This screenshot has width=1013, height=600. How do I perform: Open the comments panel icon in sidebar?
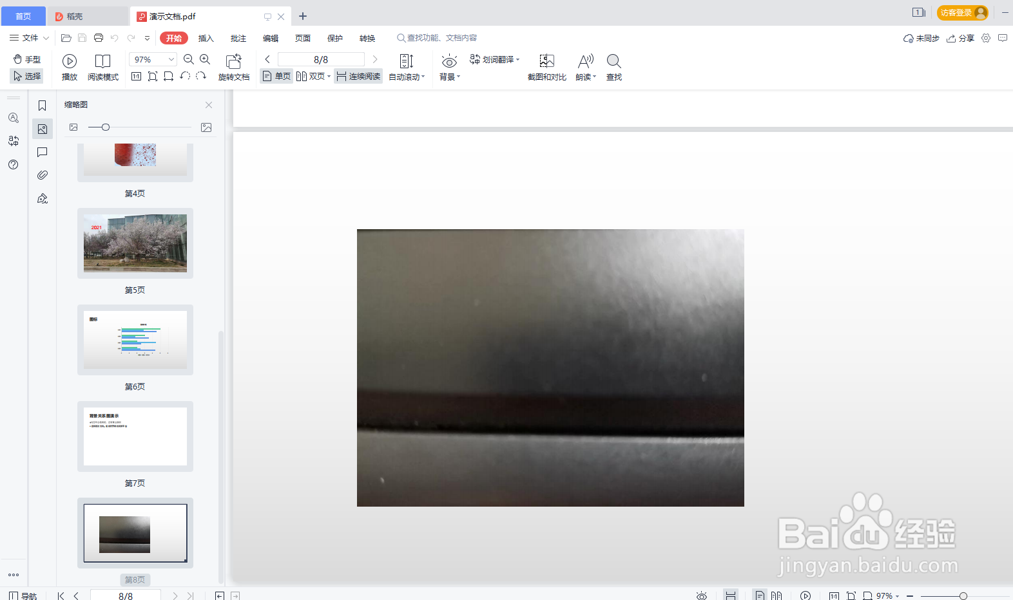(x=43, y=152)
